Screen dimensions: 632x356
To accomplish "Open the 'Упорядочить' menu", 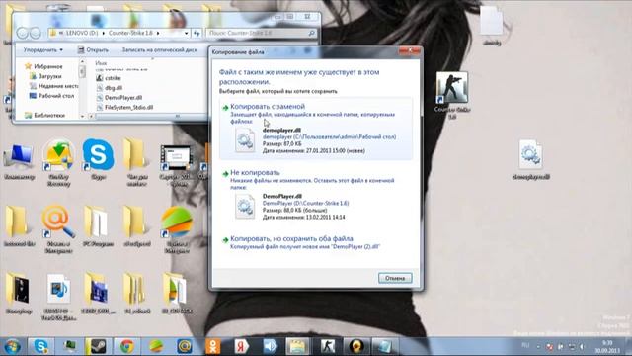I will [x=43, y=50].
